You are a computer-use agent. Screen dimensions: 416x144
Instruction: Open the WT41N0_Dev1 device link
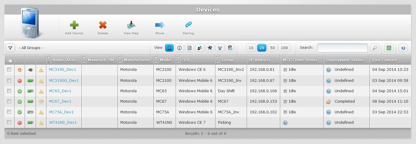tap(63, 123)
